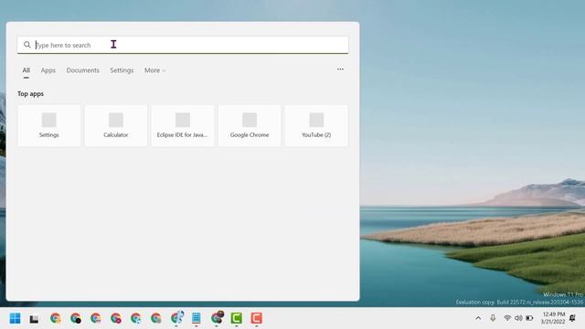
Task: Open the volume speaker tray icon
Action: point(518,318)
